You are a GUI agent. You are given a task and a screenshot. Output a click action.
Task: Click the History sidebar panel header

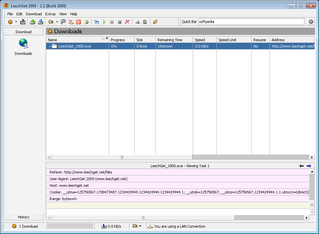click(24, 217)
